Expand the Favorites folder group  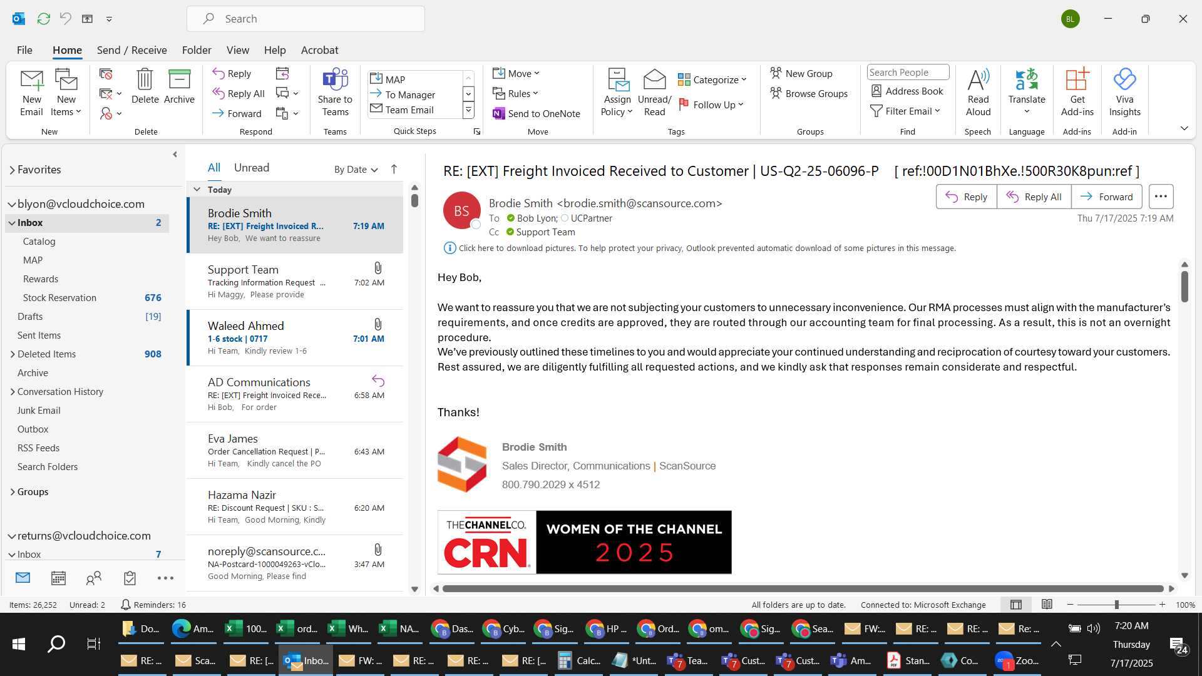pyautogui.click(x=12, y=170)
